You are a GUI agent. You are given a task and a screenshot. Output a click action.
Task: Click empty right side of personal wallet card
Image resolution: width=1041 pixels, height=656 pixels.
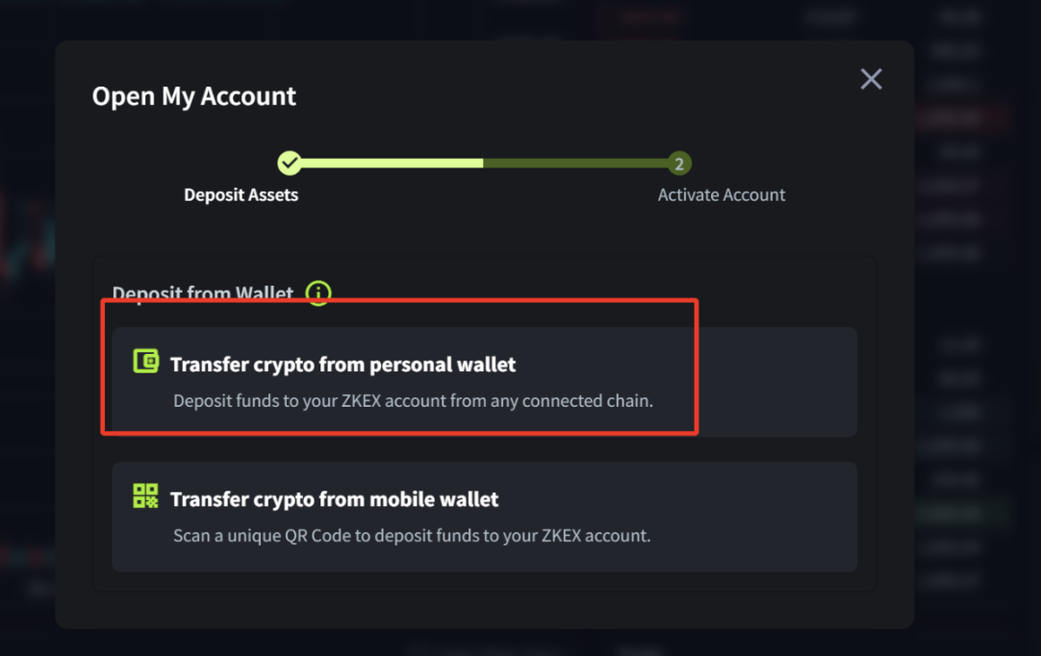[779, 383]
